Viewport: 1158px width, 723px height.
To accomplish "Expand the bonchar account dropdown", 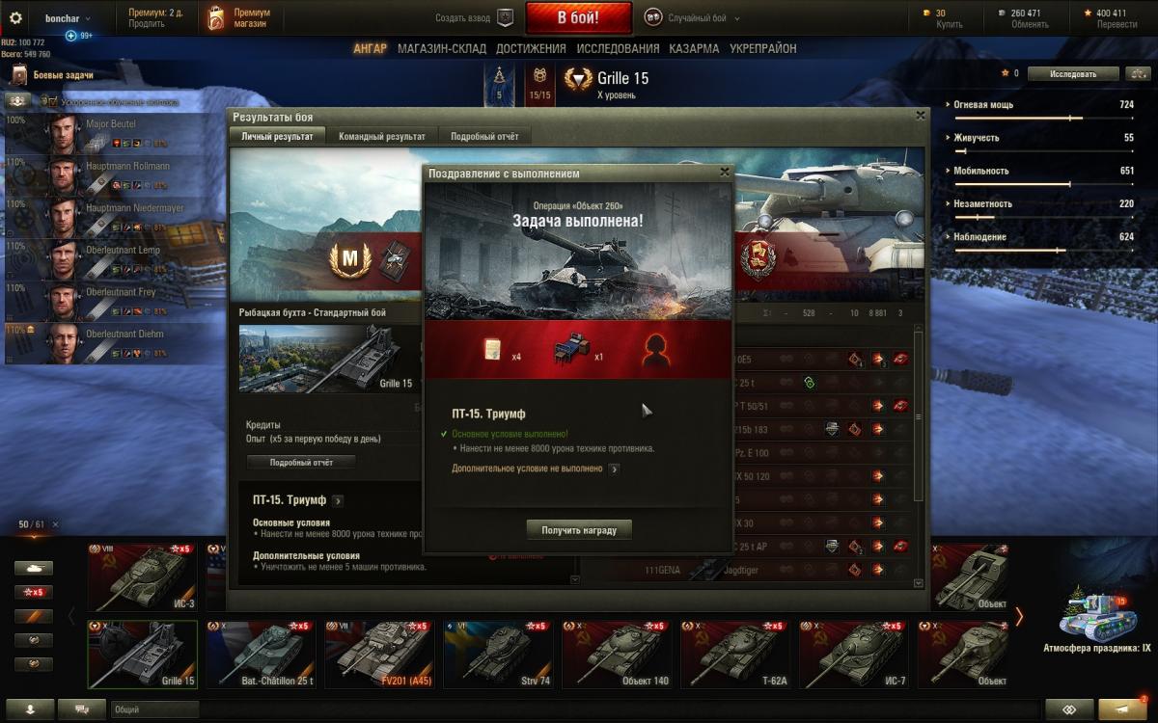I will click(68, 18).
